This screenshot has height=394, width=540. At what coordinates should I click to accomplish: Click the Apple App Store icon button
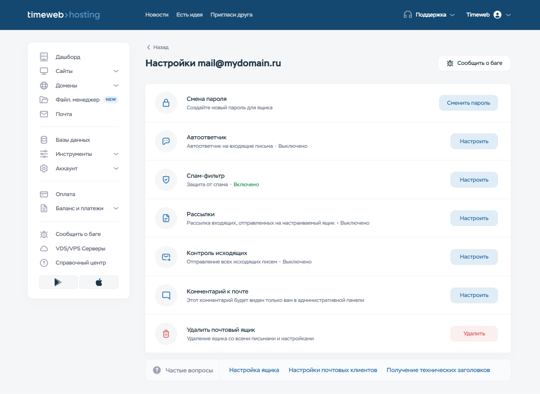click(99, 282)
